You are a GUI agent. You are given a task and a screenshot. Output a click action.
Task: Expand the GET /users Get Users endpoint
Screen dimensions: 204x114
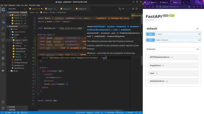pyautogui.click(x=173, y=40)
